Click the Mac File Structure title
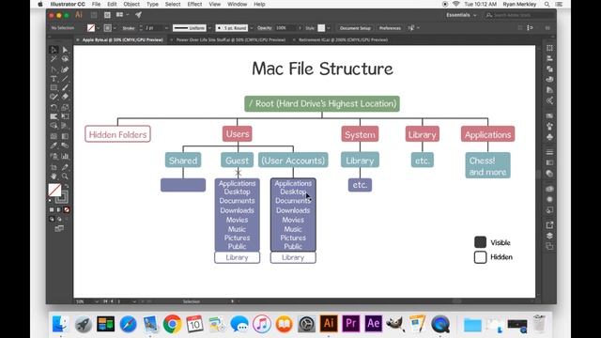601x338 pixels. (x=322, y=69)
